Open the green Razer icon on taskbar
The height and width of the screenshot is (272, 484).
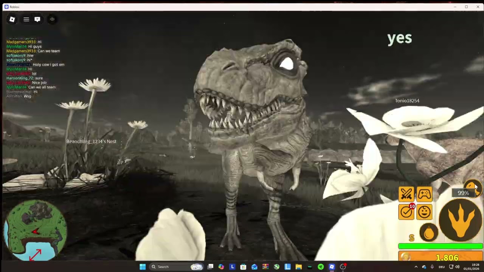[x=321, y=267]
